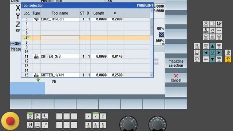
Task: Click the Loc. column header
Action: pos(27,13)
